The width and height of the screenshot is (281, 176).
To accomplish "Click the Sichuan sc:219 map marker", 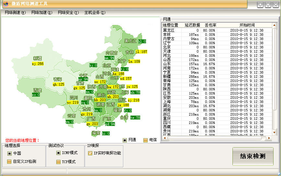I will click(x=73, y=102).
